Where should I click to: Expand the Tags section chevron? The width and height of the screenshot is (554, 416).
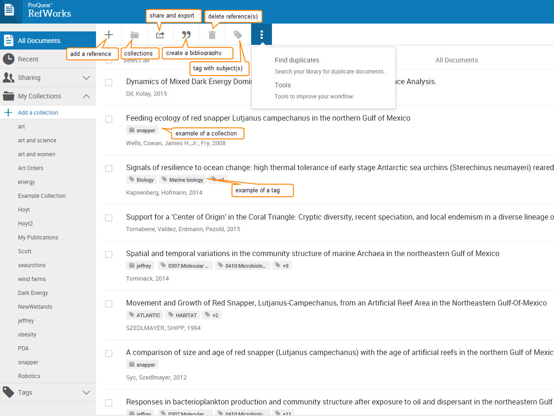pos(86,392)
